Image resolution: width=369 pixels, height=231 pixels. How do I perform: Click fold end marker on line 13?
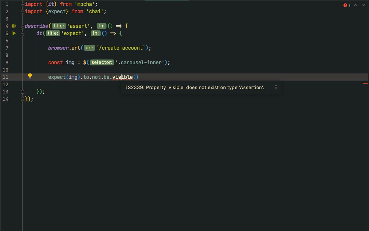[22, 92]
